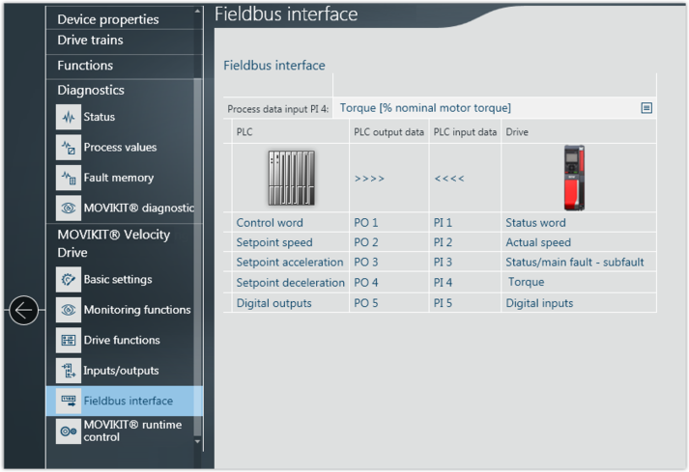Click the Drive functions icon
This screenshot has width=689, height=472.
coord(68,340)
